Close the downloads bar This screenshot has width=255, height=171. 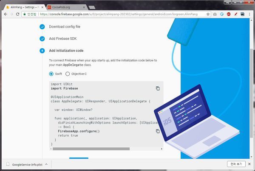pyautogui.click(x=249, y=164)
